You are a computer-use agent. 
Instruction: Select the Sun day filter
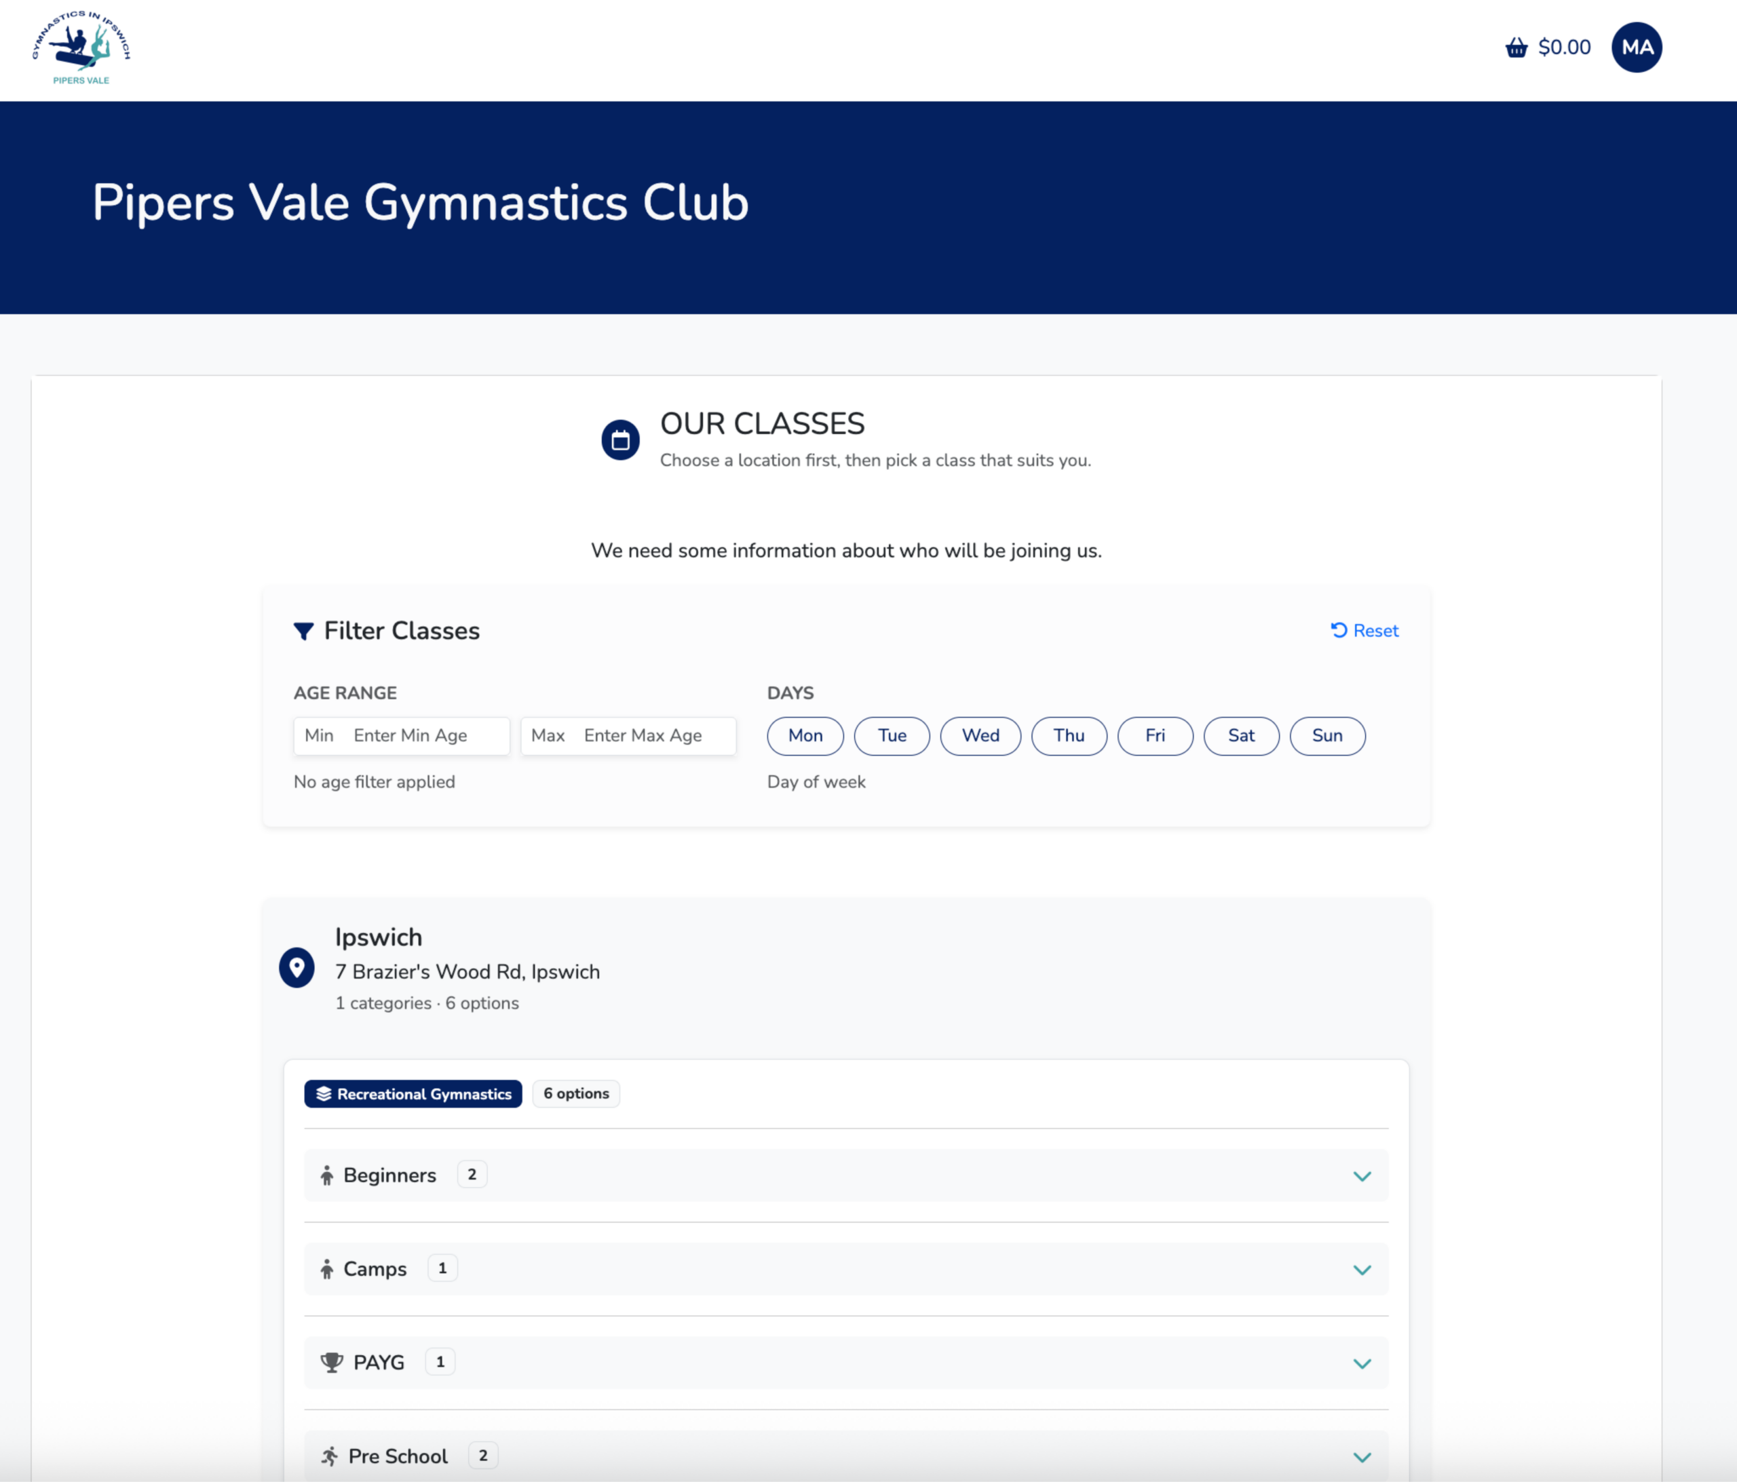(x=1326, y=736)
